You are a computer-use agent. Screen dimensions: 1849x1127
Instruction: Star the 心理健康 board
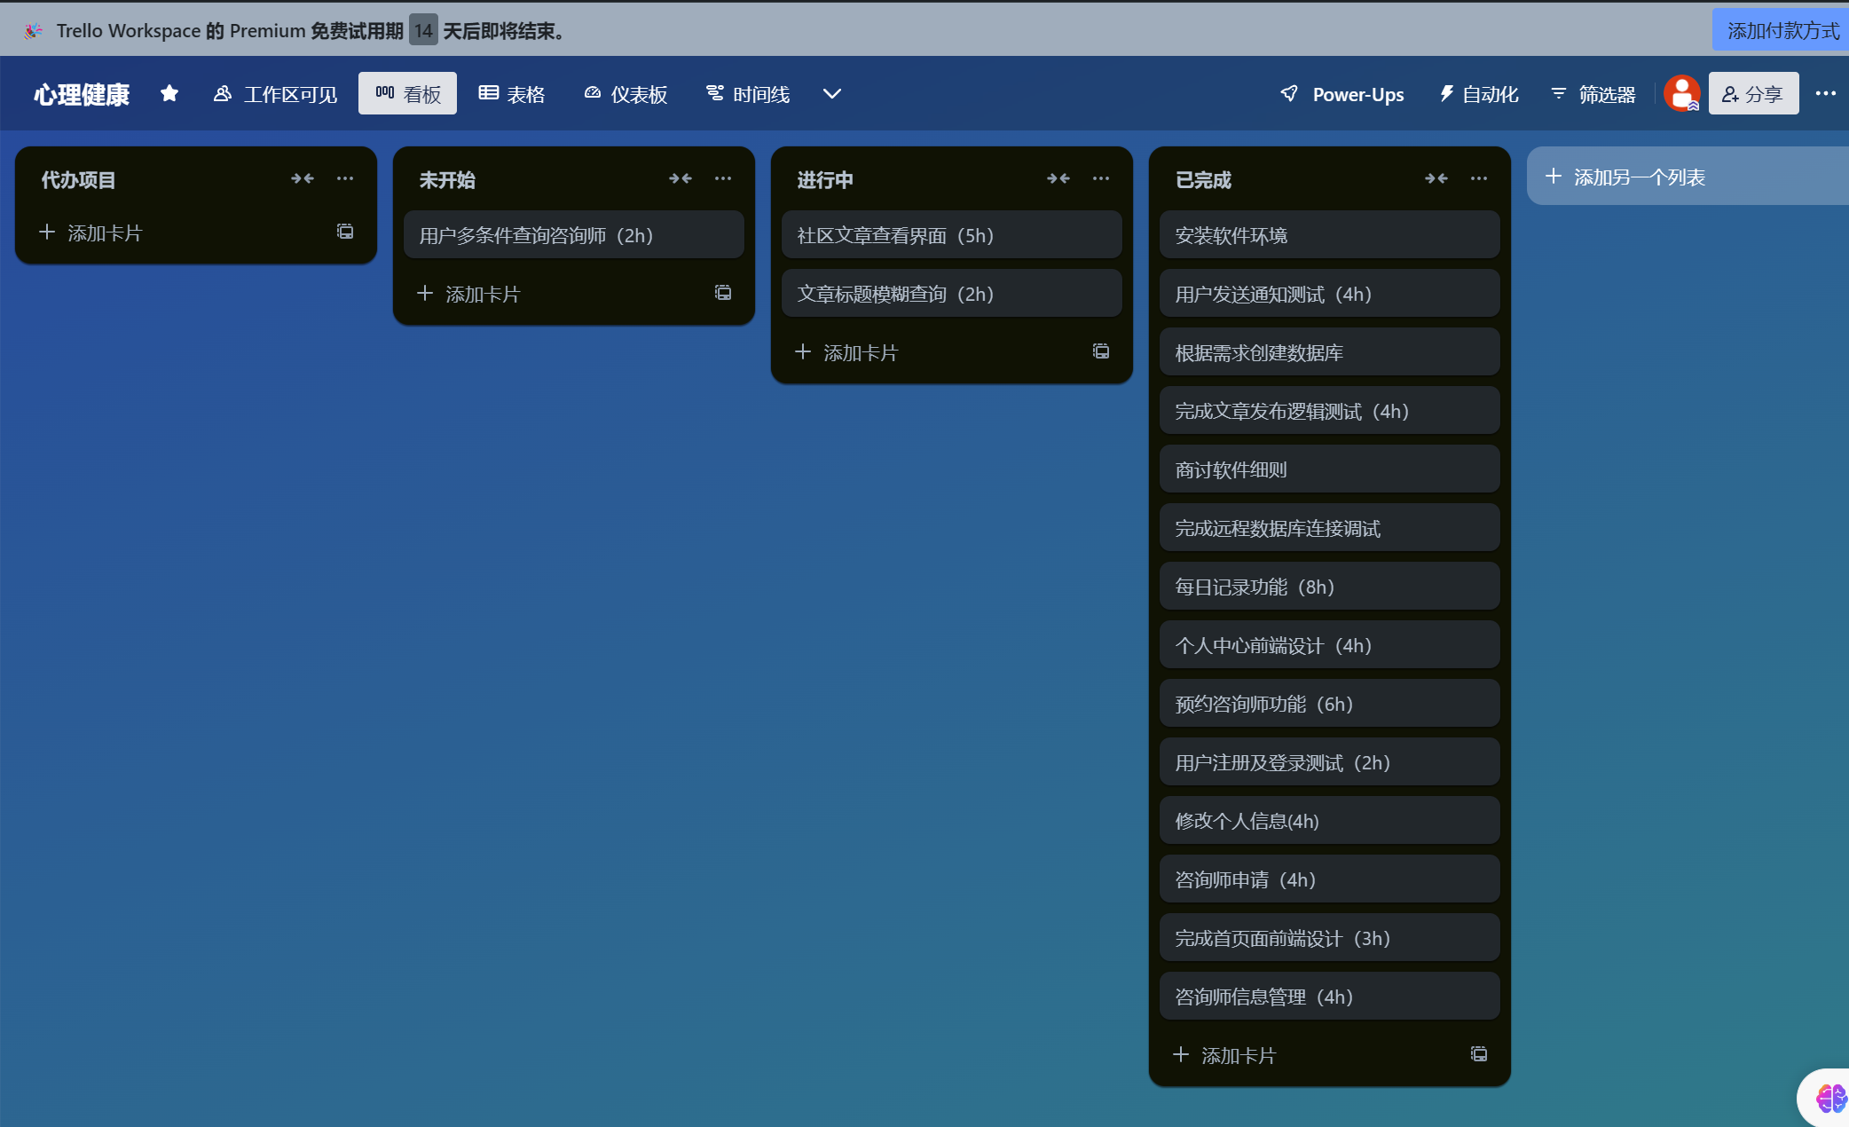coord(169,93)
